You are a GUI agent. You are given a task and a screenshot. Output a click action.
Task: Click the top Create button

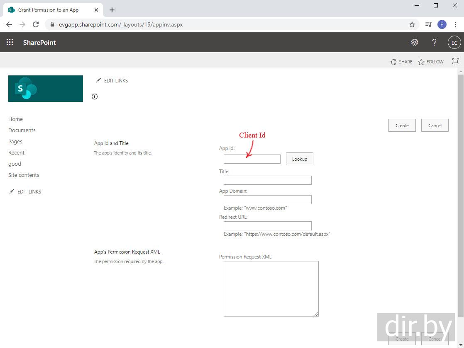pyautogui.click(x=402, y=126)
